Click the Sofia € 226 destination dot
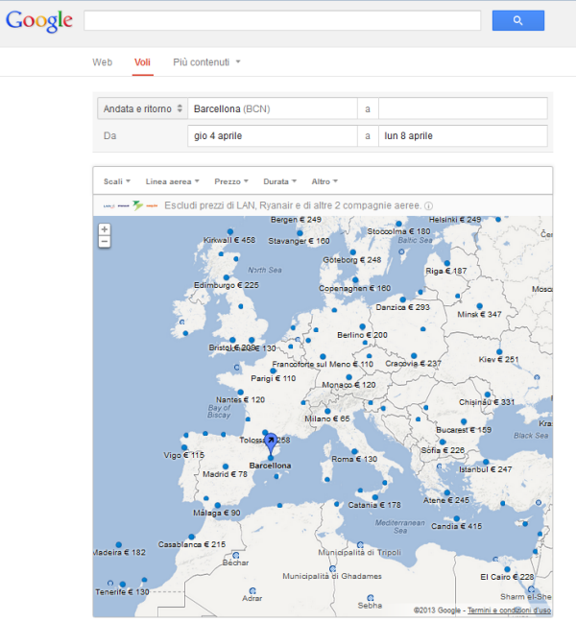Viewport: 576px width, 622px height. tap(443, 442)
